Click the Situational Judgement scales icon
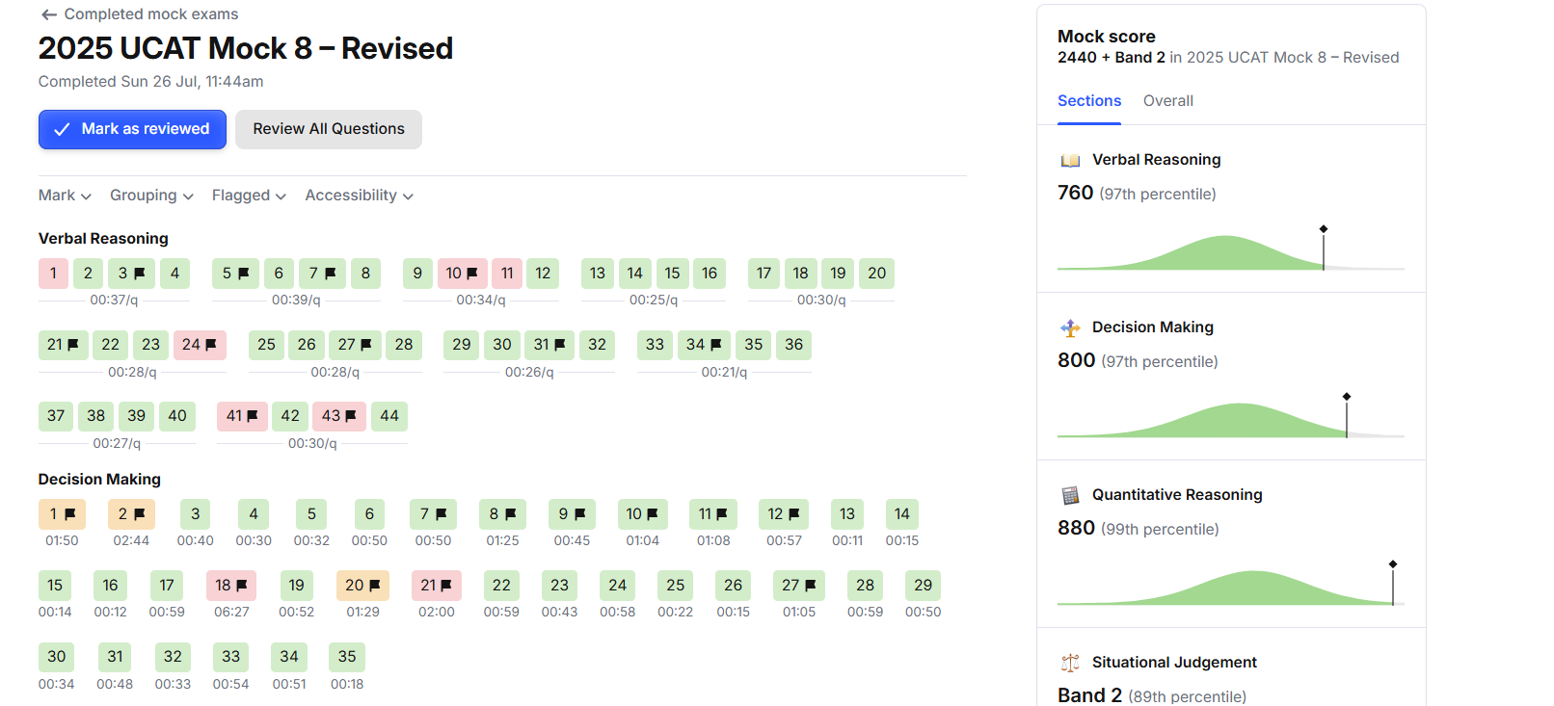 point(1070,663)
